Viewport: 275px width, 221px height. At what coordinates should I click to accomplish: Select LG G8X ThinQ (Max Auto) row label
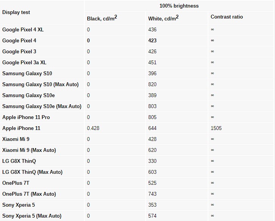coord(33,172)
